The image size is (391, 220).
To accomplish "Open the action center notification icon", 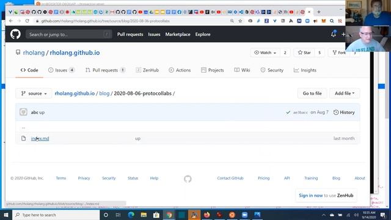I will tap(383, 215).
